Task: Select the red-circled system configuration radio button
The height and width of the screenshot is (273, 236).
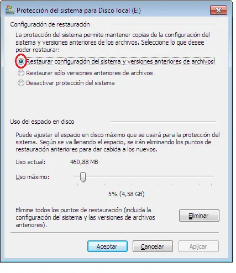Action: coord(21,61)
